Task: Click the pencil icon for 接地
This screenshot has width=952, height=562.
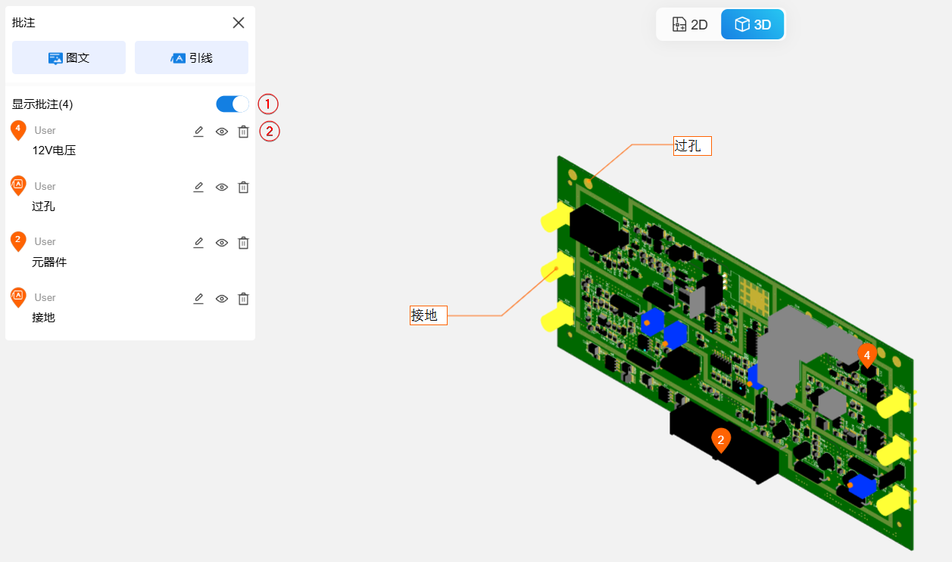Action: 198,299
